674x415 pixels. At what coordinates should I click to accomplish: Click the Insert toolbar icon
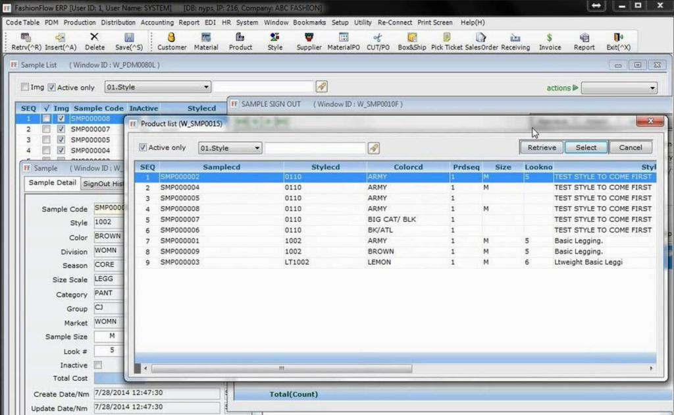[x=60, y=38]
